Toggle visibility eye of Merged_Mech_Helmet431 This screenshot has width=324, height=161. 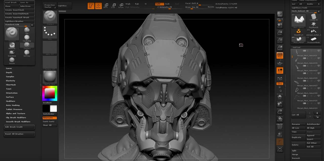click(319, 51)
